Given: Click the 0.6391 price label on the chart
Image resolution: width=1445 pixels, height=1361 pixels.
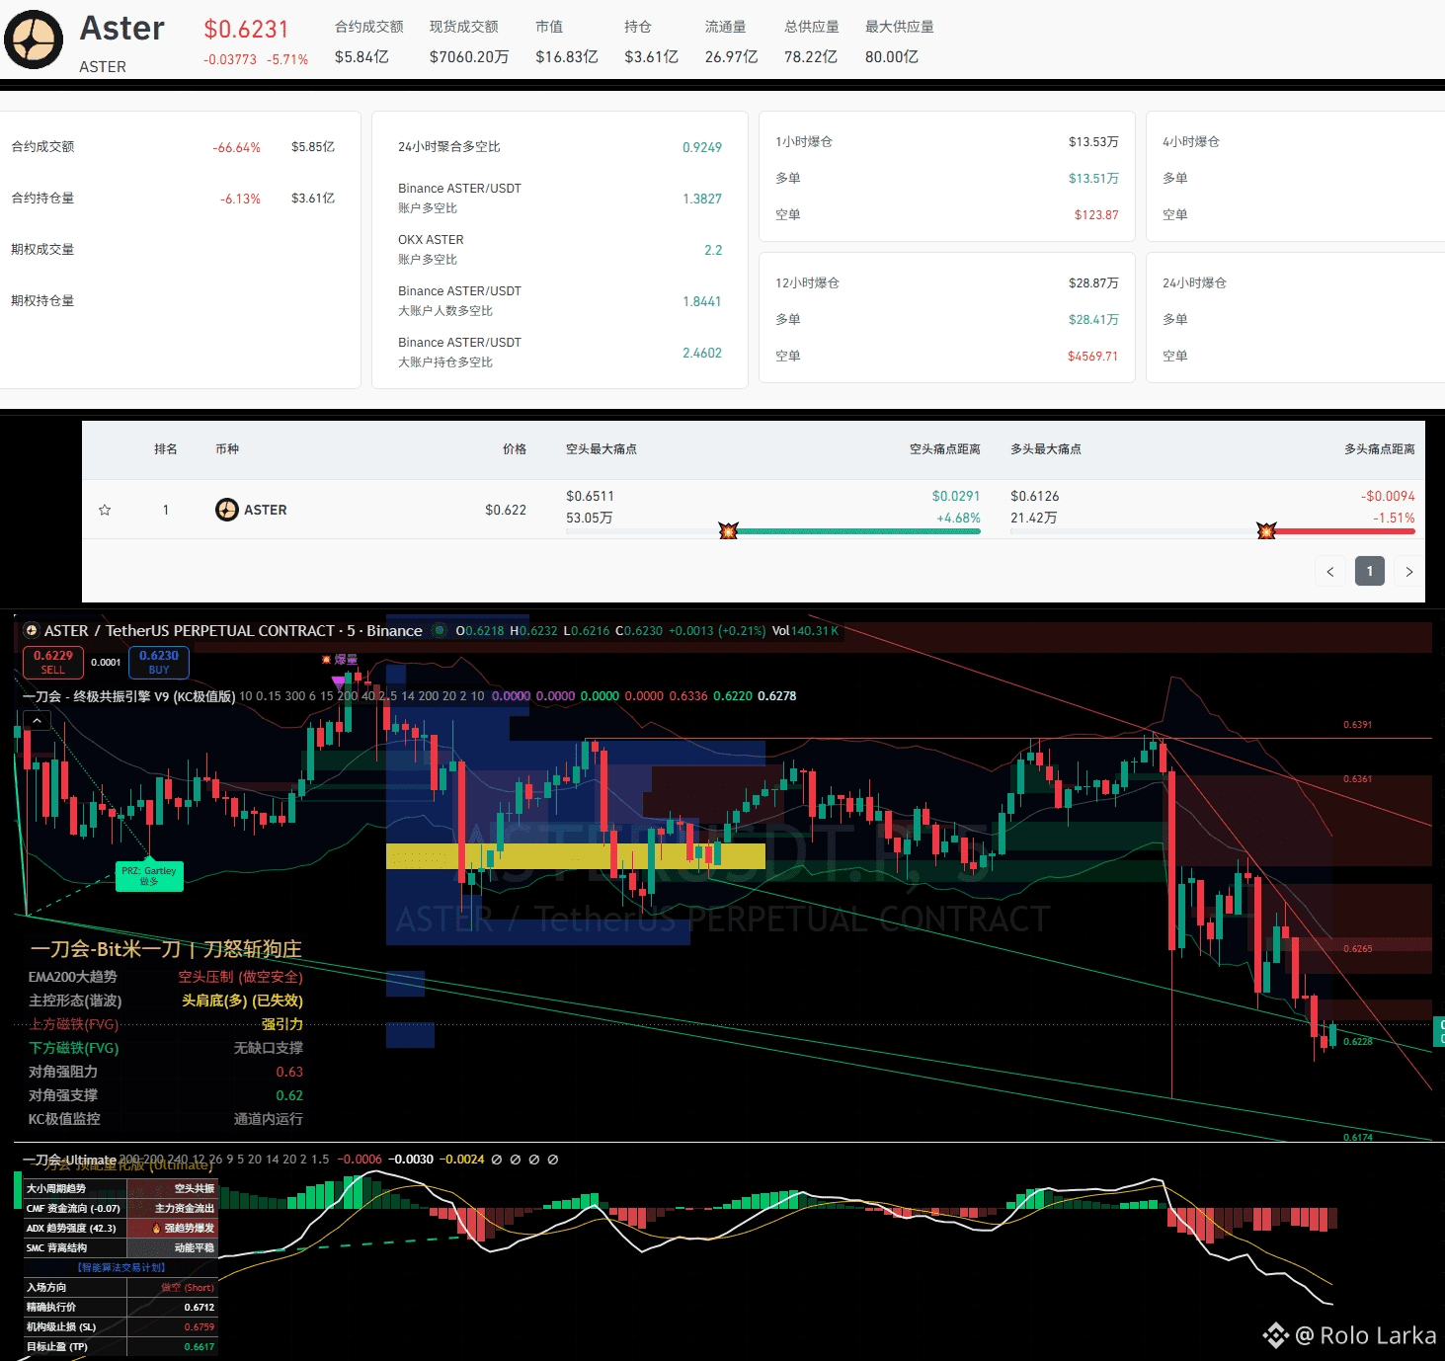Looking at the screenshot, I should pos(1358,725).
